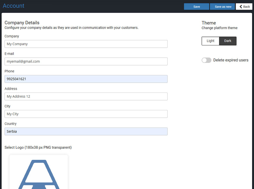Click the Company name input field

(x=86, y=44)
